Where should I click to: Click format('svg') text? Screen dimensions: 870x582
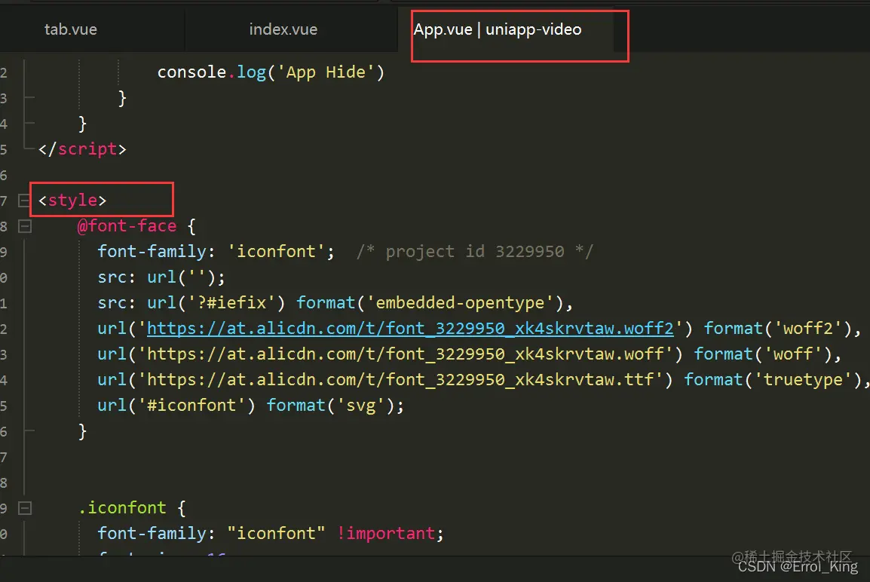[331, 405]
